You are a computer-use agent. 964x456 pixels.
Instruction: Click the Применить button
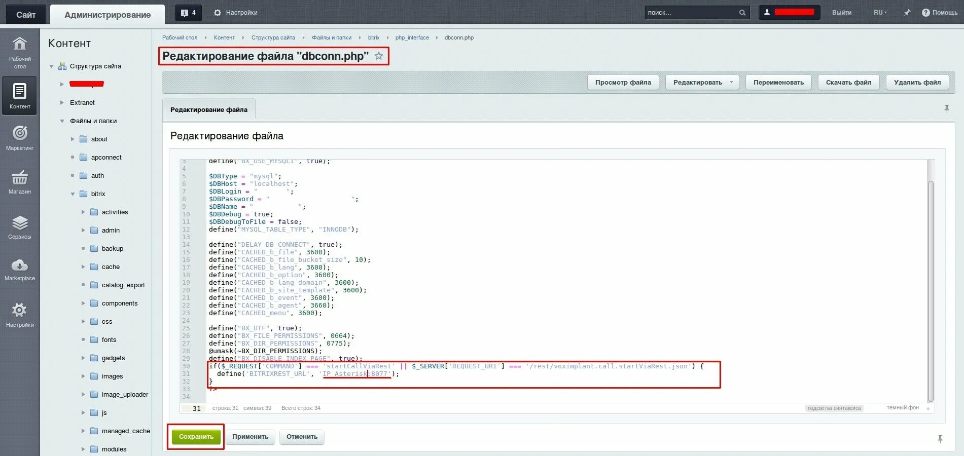tap(250, 437)
